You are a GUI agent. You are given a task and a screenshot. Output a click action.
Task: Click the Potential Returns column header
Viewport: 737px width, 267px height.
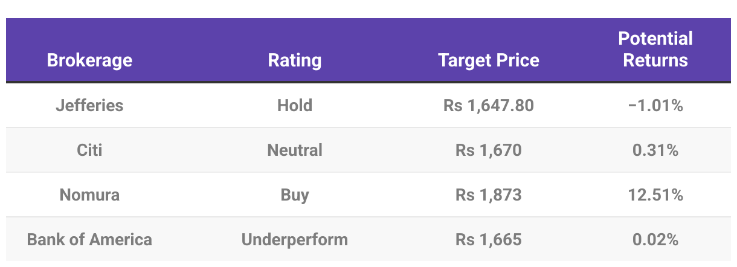click(x=655, y=50)
